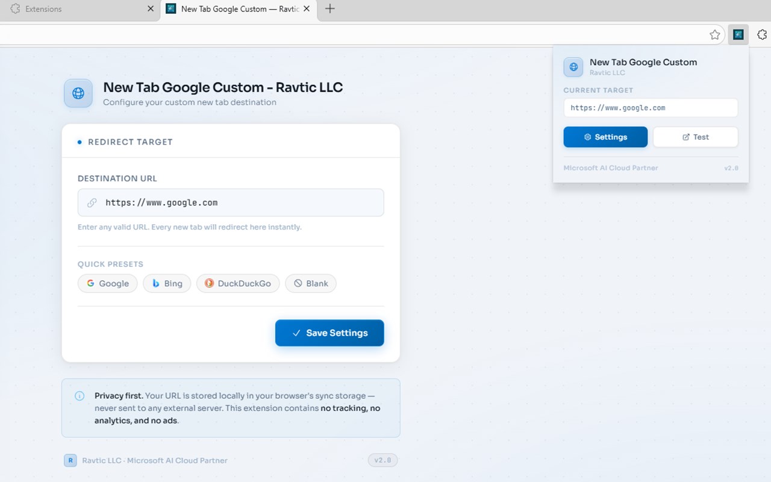Click the bookmark star icon
This screenshot has height=482, width=771.
pos(715,35)
